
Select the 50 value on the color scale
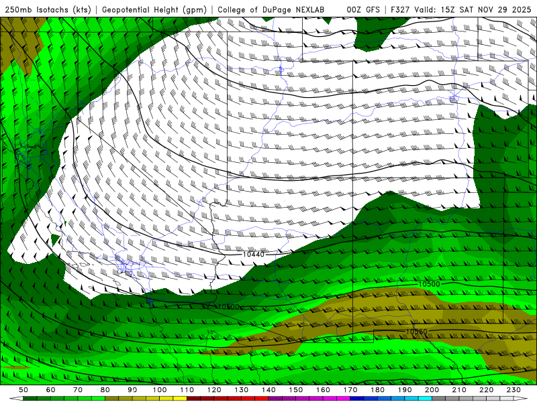coord(23,390)
